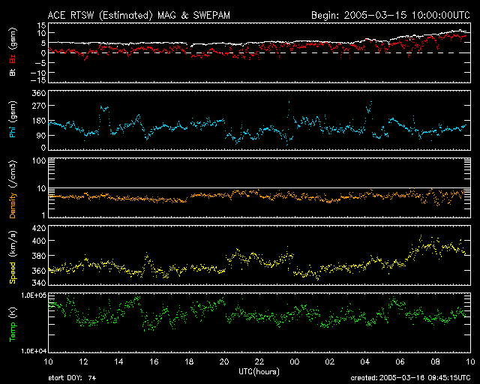
Task: Click the '22' hour tick label
Action: click(259, 362)
